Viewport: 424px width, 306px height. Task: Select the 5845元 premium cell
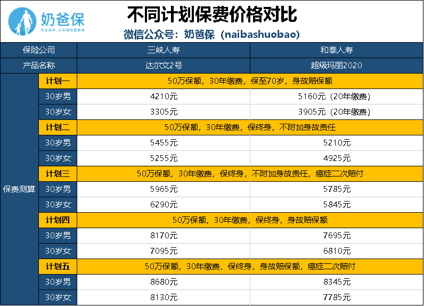point(337,205)
